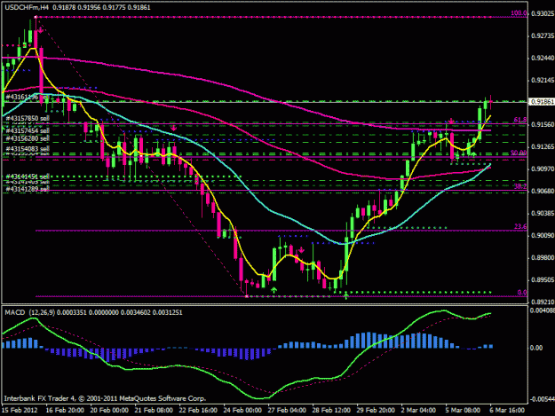Image resolution: width=555 pixels, height=416 pixels.
Task: Select the 0.90680 price axis label
Action: (x=543, y=192)
